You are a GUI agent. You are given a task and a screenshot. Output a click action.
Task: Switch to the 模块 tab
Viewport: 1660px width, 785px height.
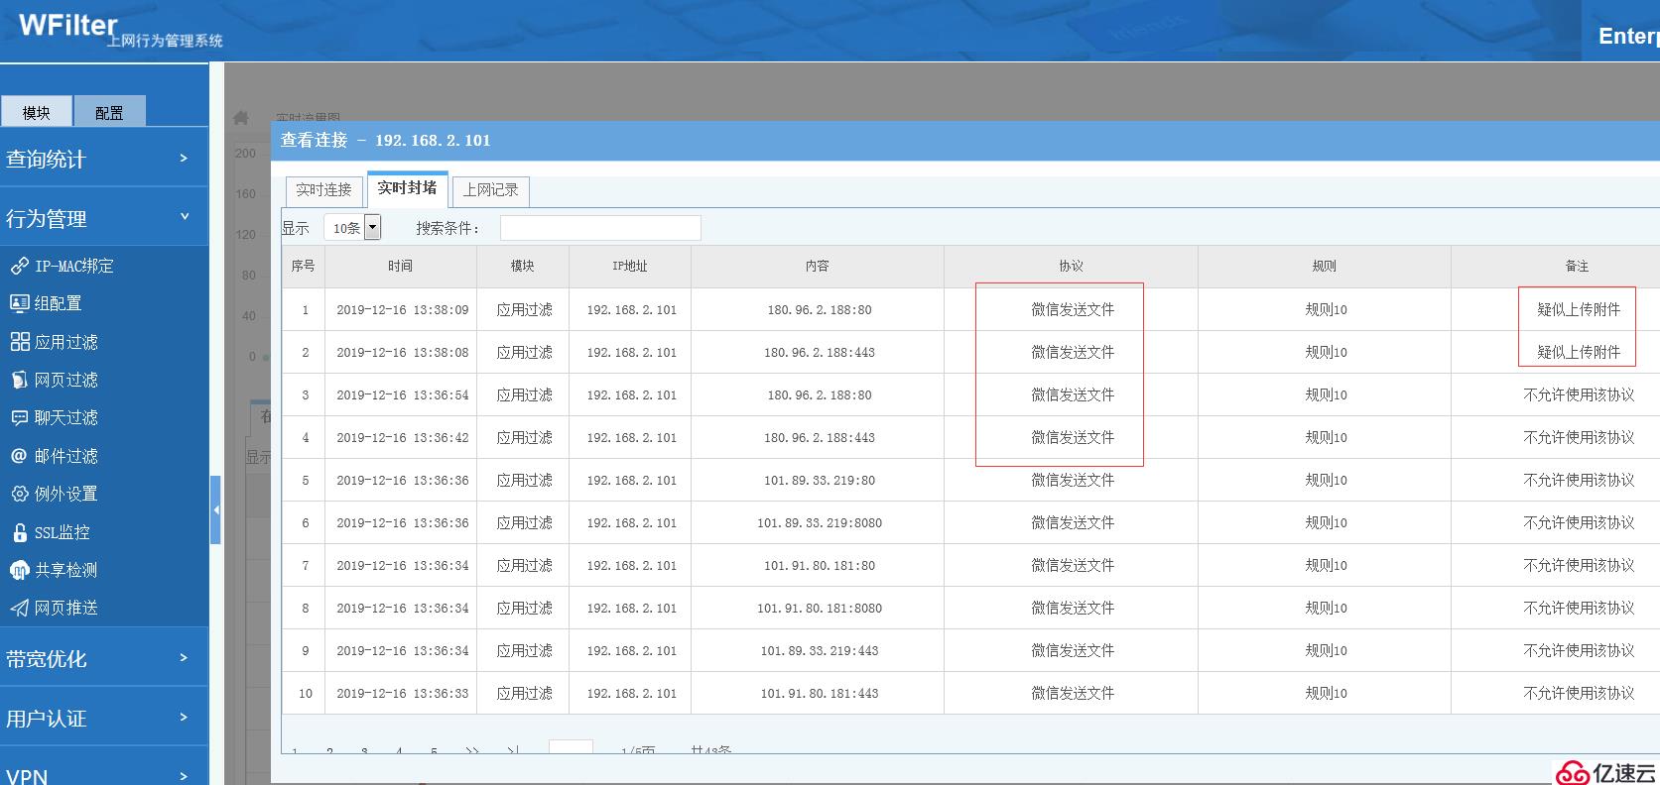37,112
